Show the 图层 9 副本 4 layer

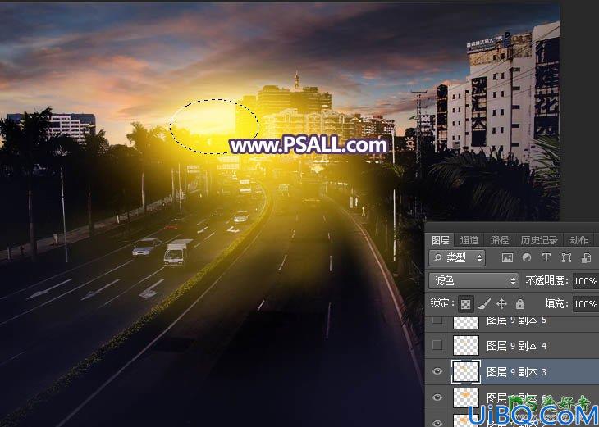pyautogui.click(x=437, y=345)
